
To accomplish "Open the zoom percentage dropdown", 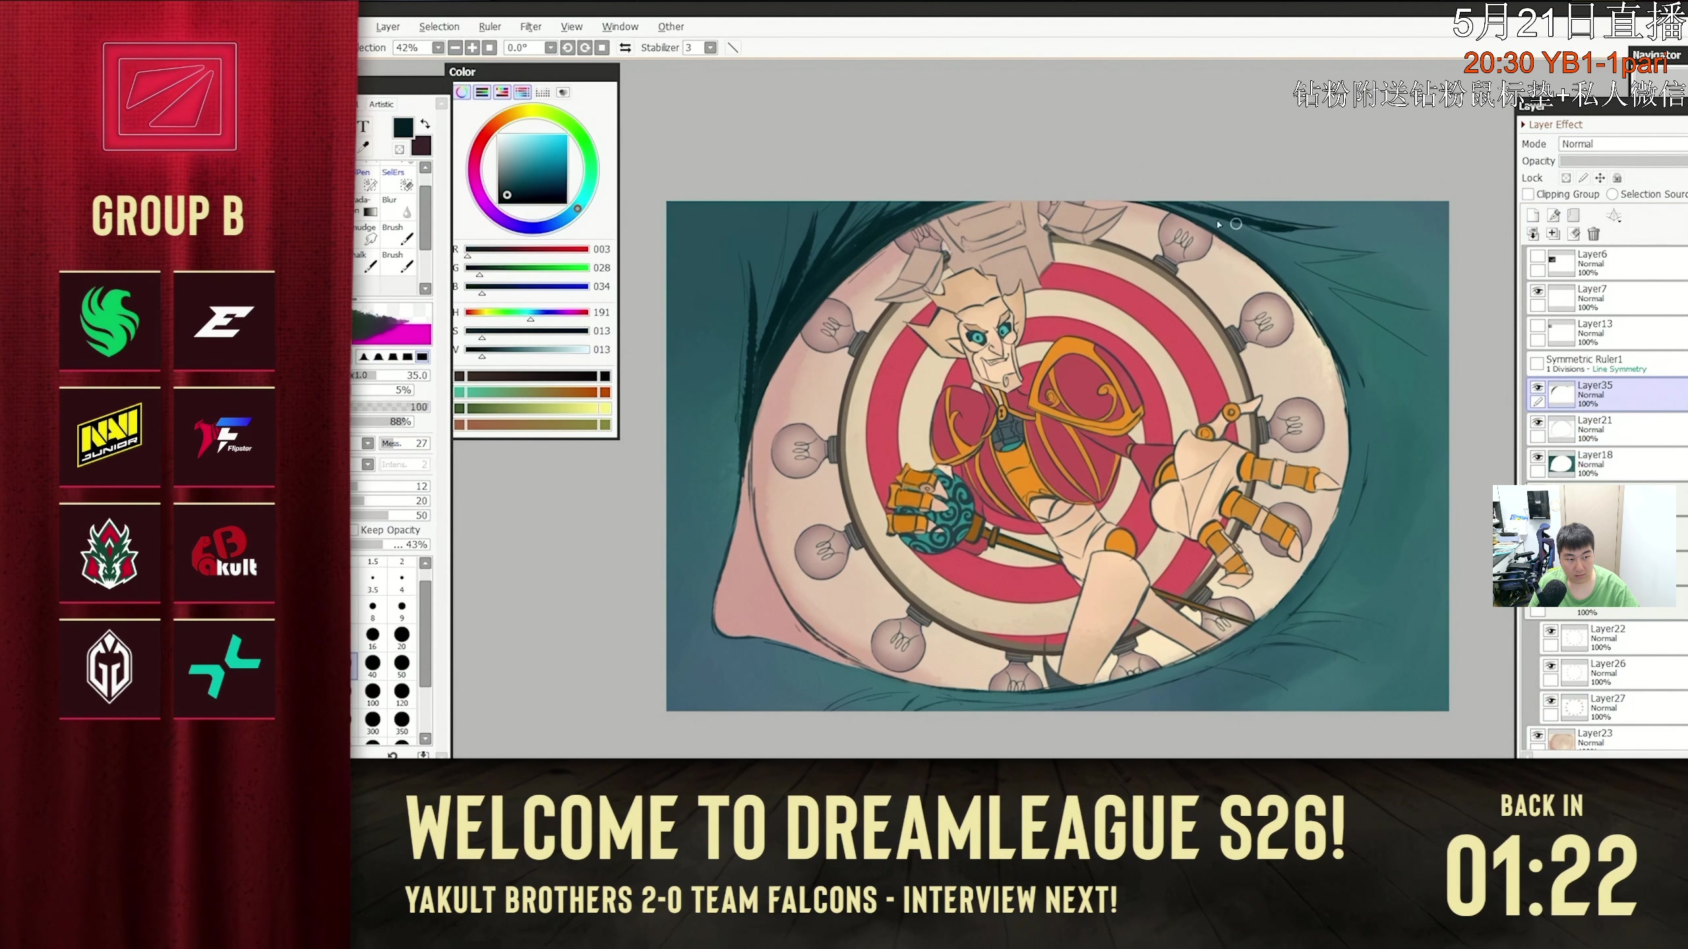I will [x=438, y=47].
